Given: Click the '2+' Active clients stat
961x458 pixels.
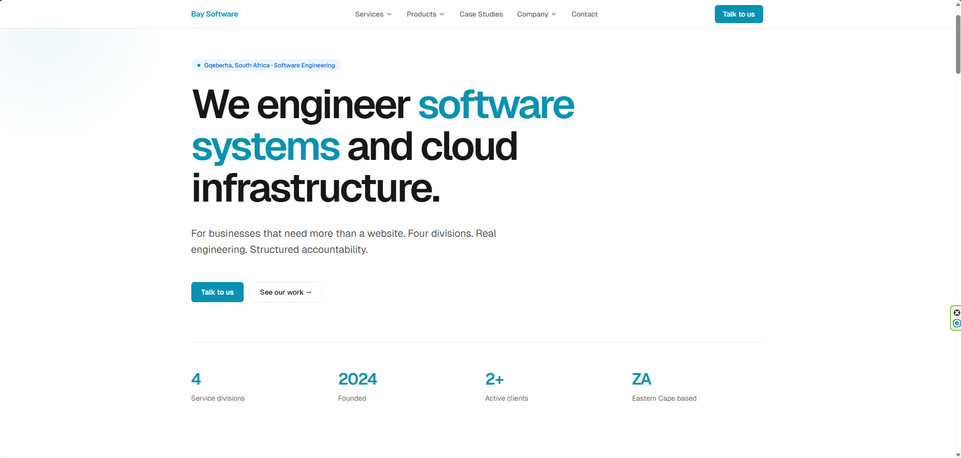Looking at the screenshot, I should coord(494,379).
